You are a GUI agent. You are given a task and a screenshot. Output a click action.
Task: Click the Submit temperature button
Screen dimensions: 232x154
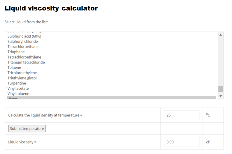tap(27, 129)
